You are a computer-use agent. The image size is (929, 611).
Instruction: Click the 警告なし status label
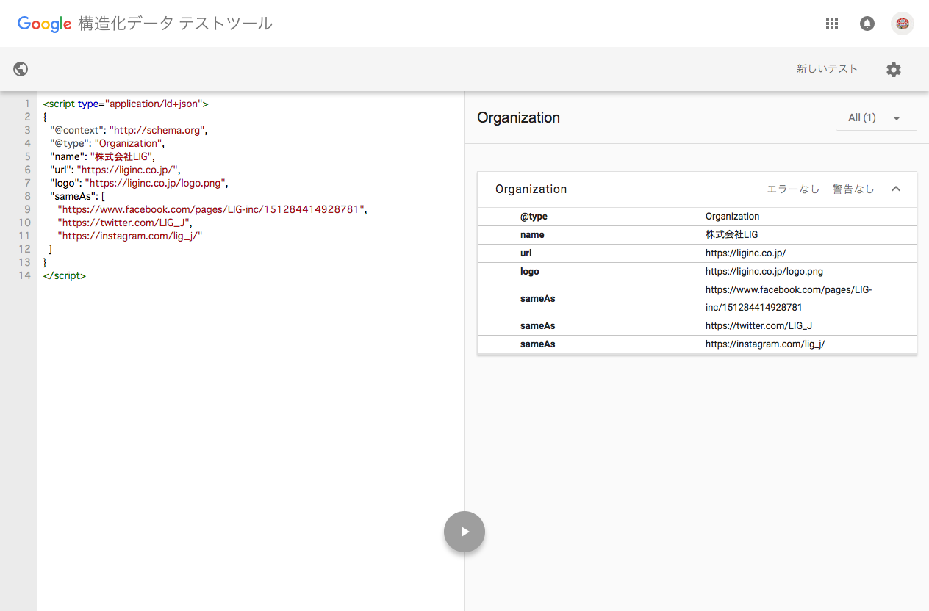tap(853, 189)
